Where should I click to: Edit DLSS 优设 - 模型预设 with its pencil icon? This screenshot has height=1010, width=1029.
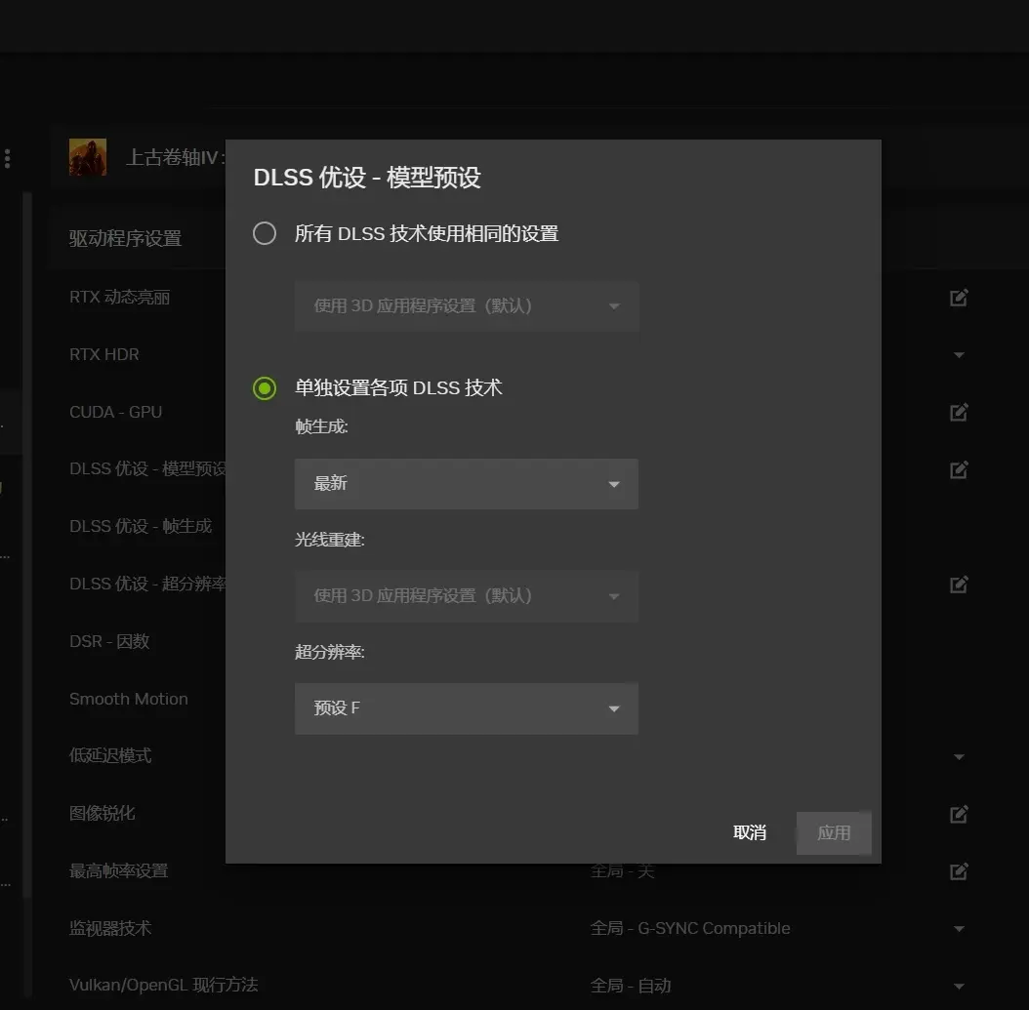(958, 469)
